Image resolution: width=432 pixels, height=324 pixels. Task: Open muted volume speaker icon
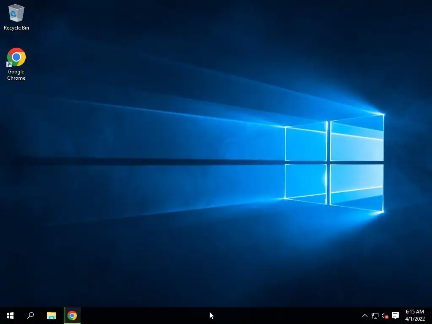click(385, 316)
